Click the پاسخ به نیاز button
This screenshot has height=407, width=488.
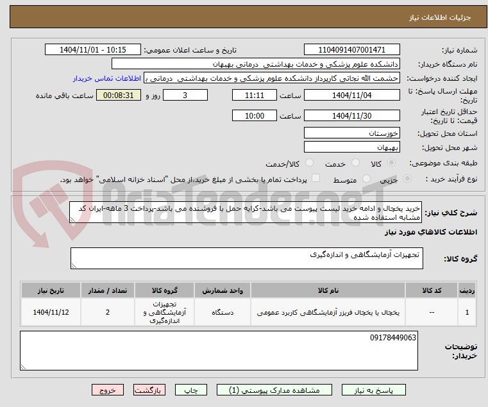coord(373,390)
